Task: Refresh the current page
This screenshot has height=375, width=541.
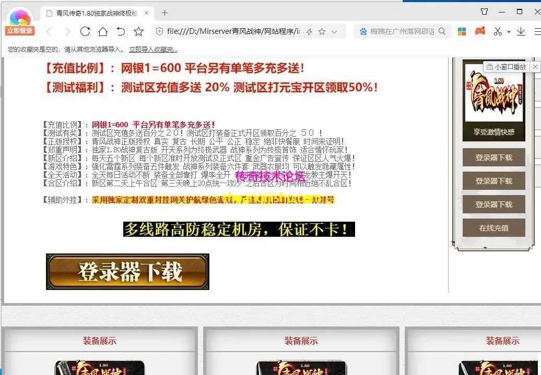Action: [x=85, y=31]
